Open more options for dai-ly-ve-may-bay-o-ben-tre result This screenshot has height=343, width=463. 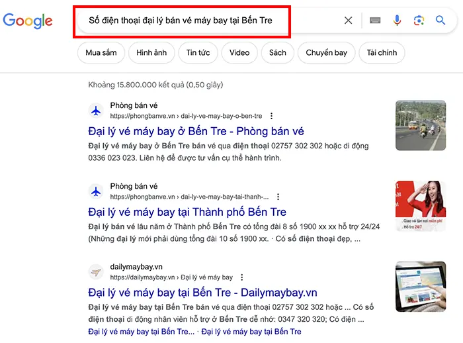(x=271, y=116)
